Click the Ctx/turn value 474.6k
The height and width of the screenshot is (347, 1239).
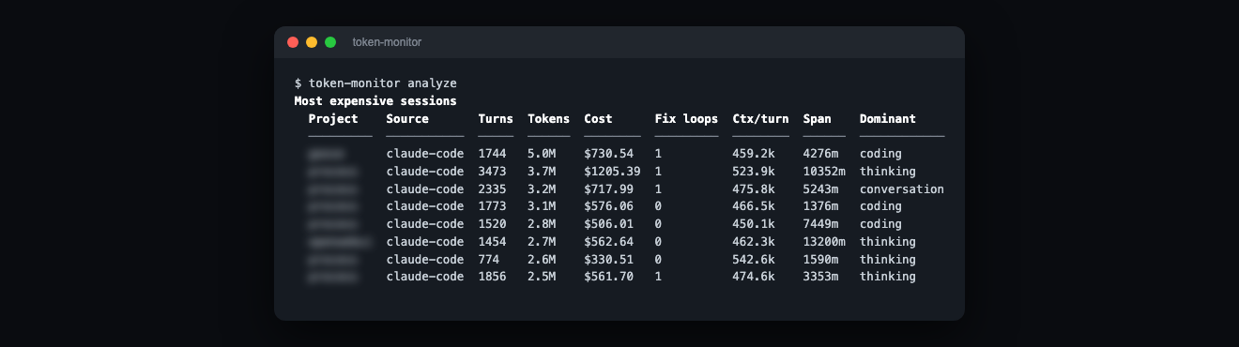(x=754, y=277)
